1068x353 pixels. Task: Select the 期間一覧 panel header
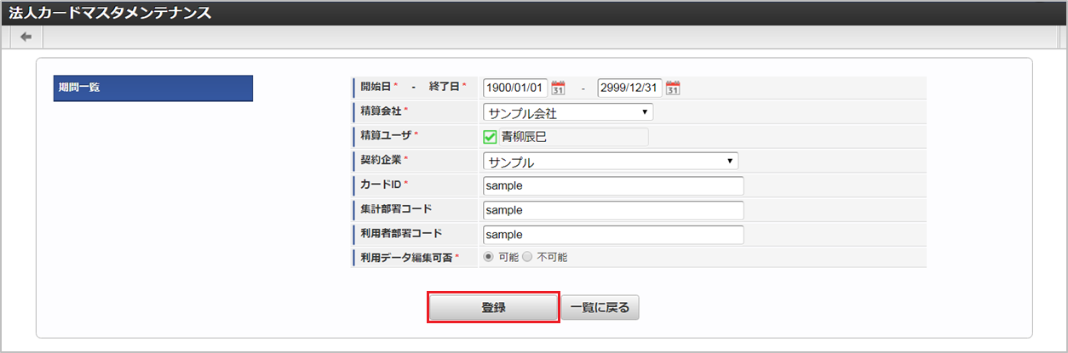pyautogui.click(x=153, y=88)
